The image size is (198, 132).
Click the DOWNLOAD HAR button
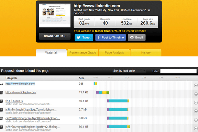click(x=55, y=36)
